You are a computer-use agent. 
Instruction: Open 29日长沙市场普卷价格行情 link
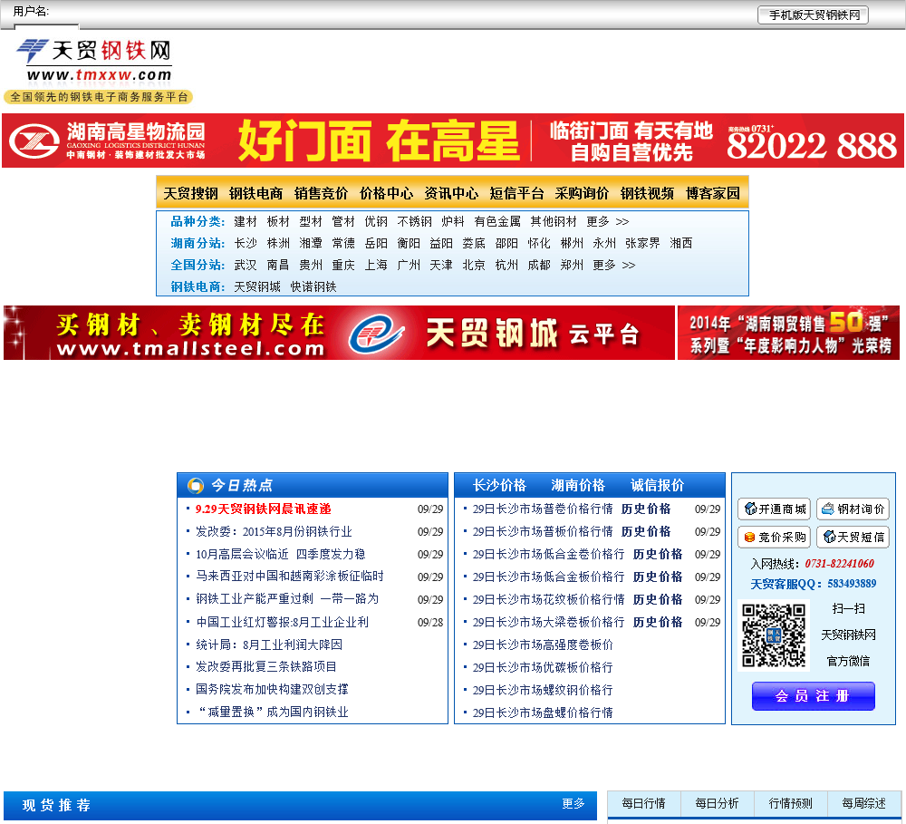[x=543, y=509]
